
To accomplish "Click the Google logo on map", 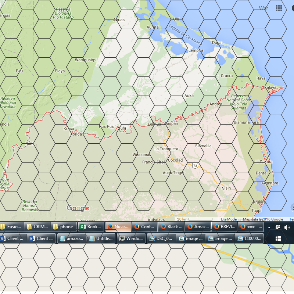I will coord(78,208).
